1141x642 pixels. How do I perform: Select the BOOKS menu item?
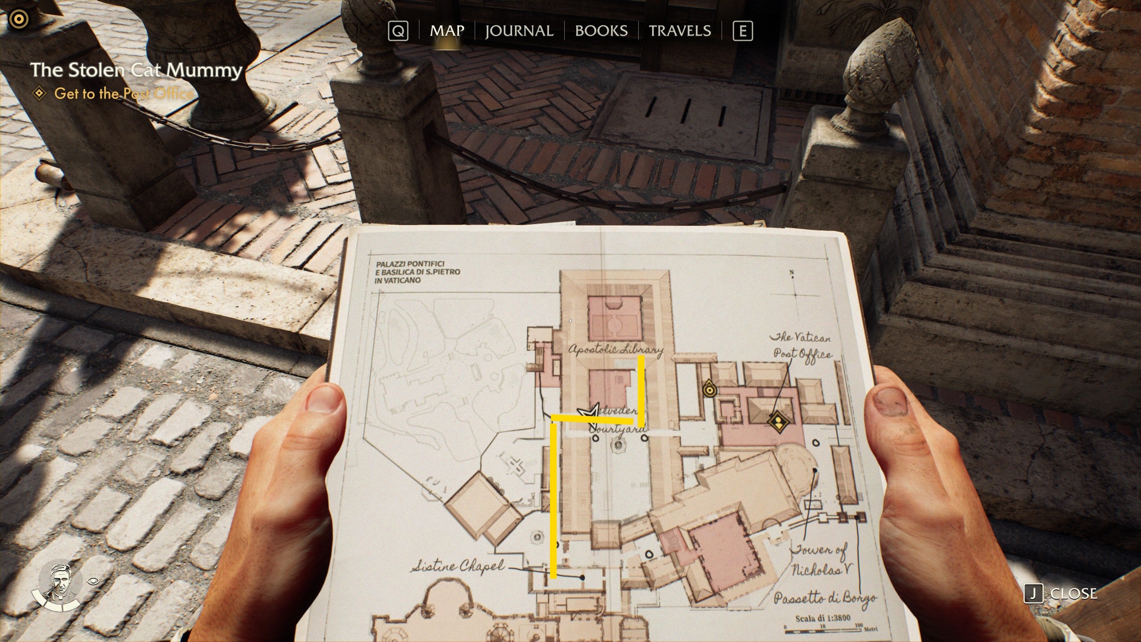point(600,31)
